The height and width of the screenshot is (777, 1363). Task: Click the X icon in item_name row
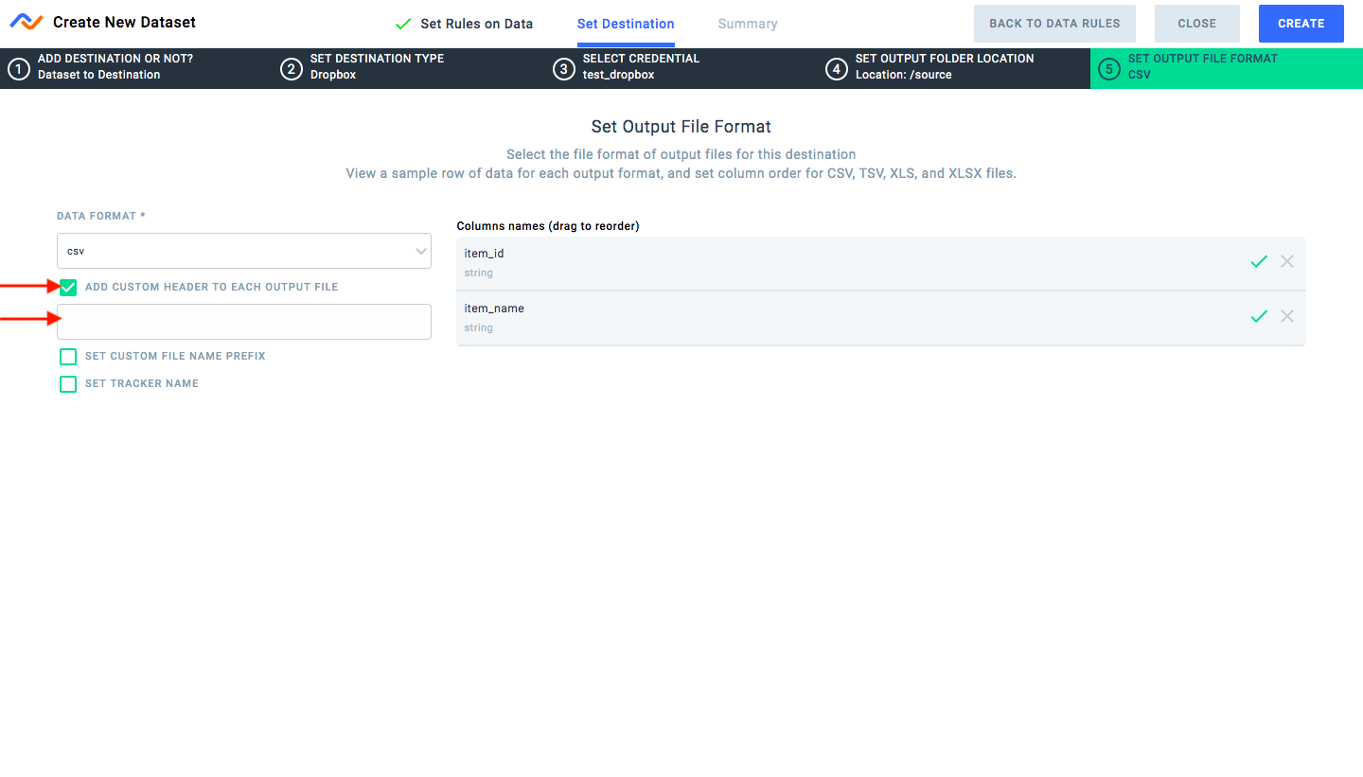point(1287,316)
